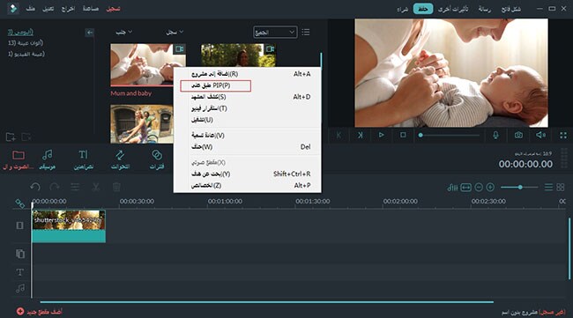This screenshot has width=573, height=318.
Task: Click the voiceover microphone icon
Action: pyautogui.click(x=495, y=135)
